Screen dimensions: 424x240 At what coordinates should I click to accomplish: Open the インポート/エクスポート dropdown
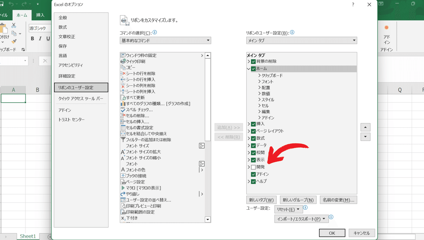pos(301,219)
